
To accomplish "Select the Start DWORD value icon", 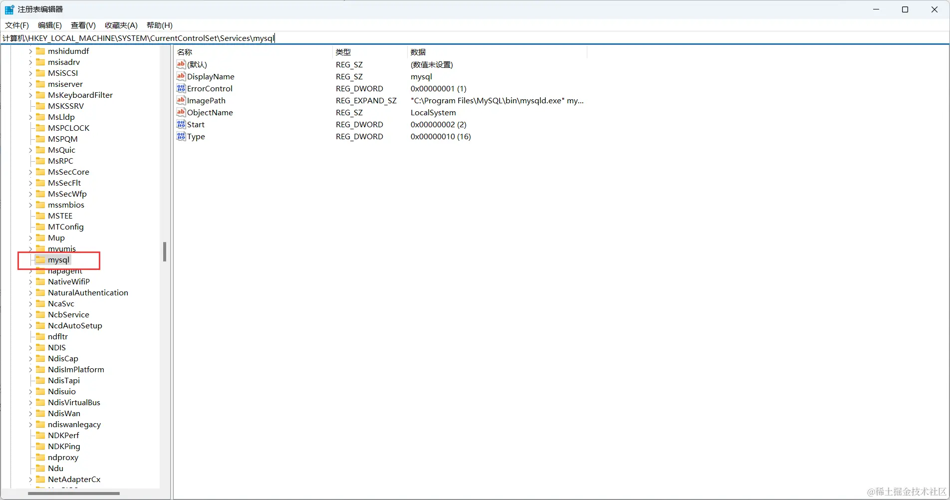I will point(181,124).
